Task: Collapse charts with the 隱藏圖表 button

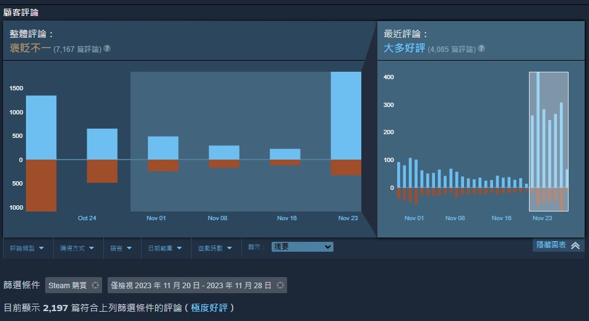Action: pos(557,246)
